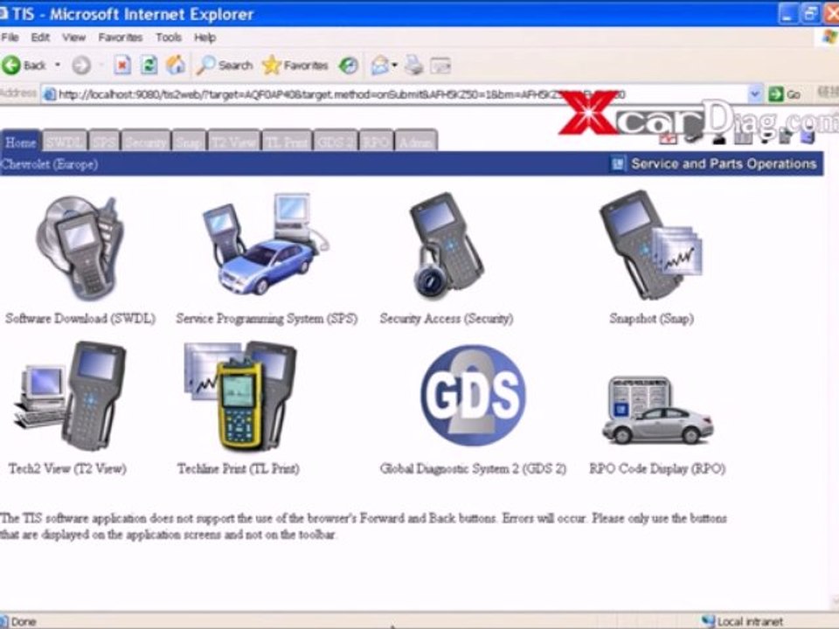Open the Security Access padlock scanner icon
The height and width of the screenshot is (629, 839).
447,245
